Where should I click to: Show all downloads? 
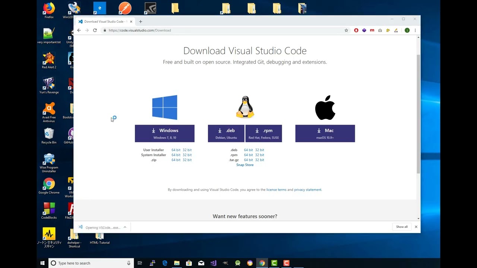[402, 227]
